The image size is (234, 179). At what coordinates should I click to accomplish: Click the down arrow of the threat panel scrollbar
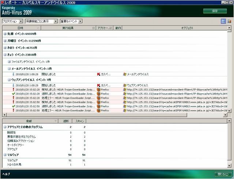click(x=229, y=165)
